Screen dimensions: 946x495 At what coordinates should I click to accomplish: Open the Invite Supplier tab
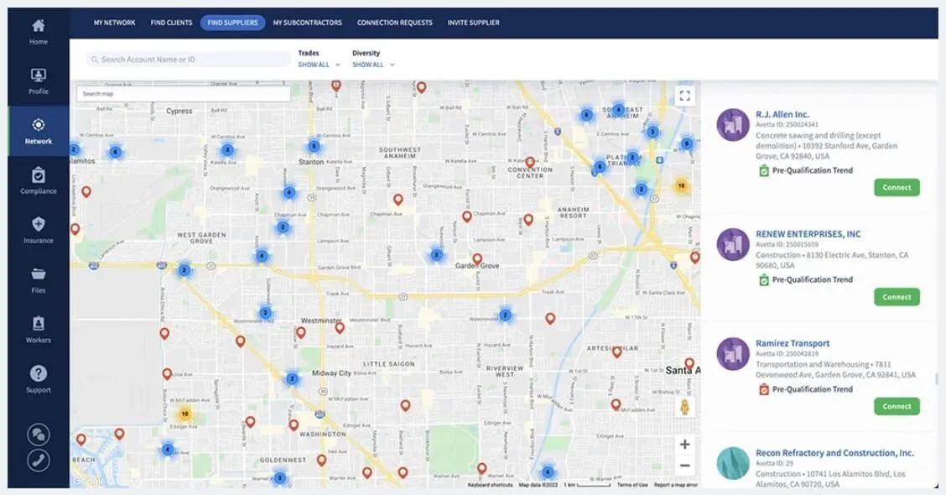point(473,23)
